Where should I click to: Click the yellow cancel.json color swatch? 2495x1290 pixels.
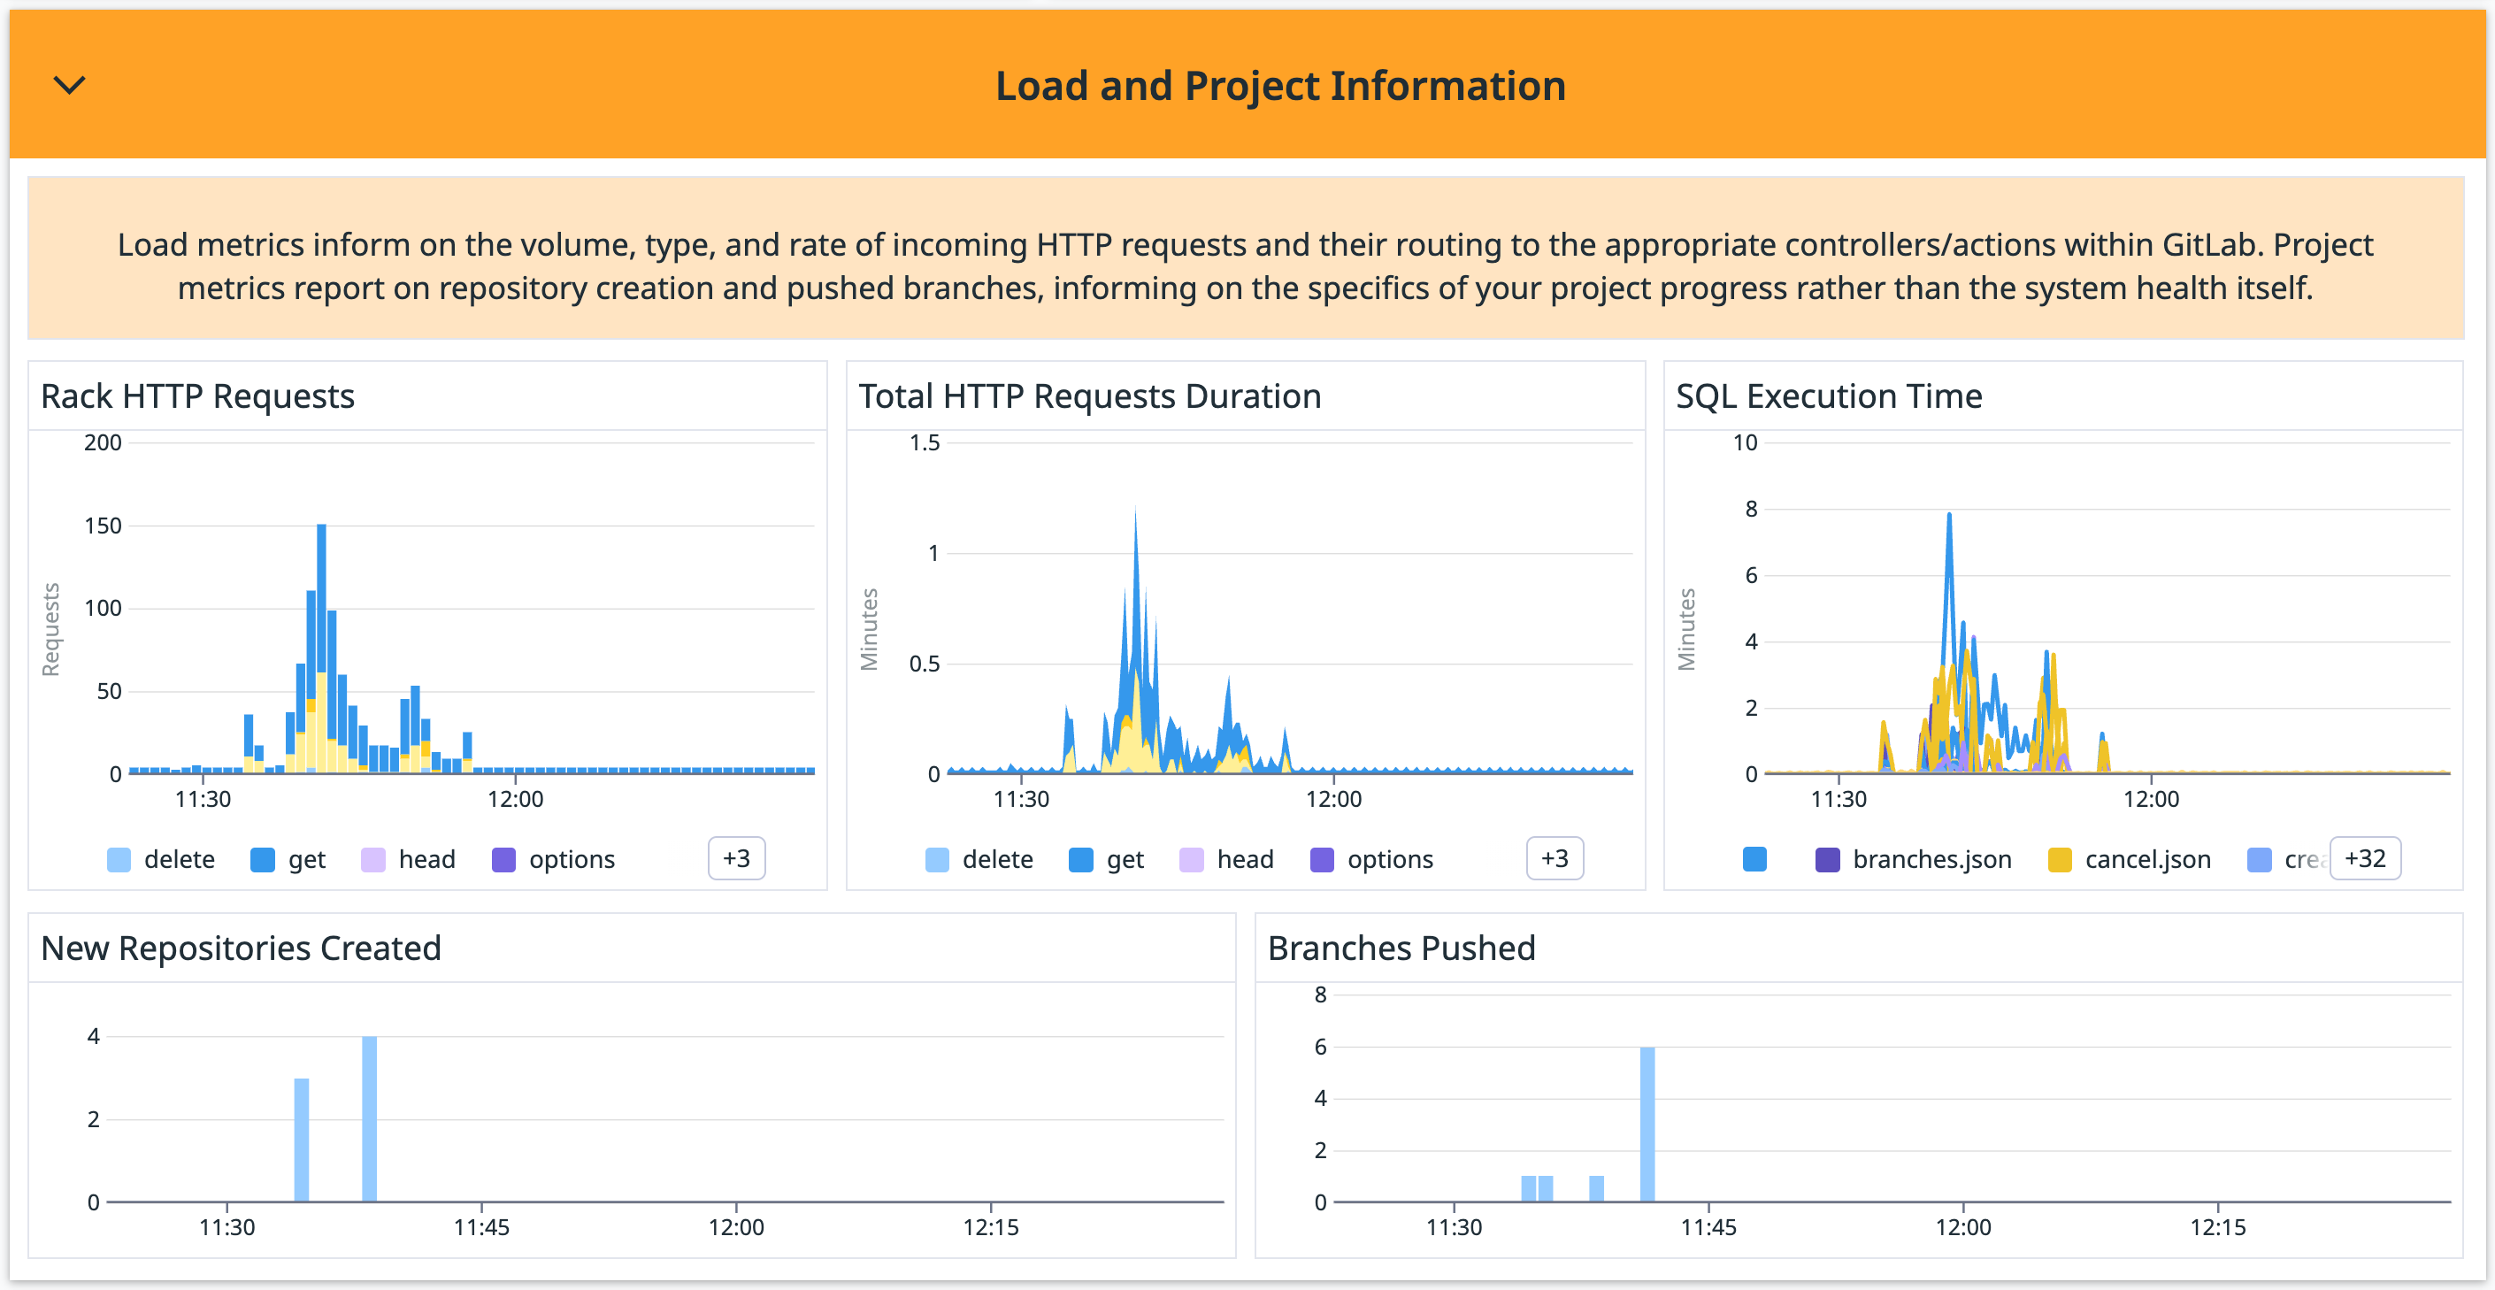[2060, 858]
